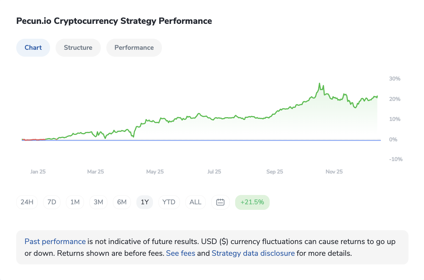Open the Past performance link
Viewport: 424px width, 280px height.
click(55, 242)
